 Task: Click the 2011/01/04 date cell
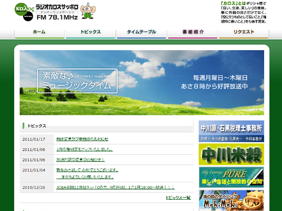(37, 173)
